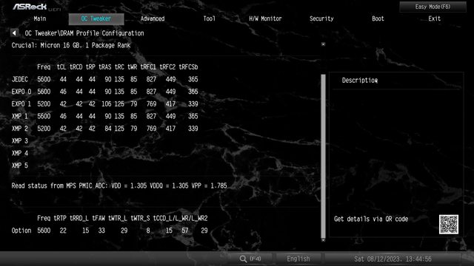Switch to Easy Mode (F6)
The width and height of the screenshot is (474, 266).
(x=433, y=7)
